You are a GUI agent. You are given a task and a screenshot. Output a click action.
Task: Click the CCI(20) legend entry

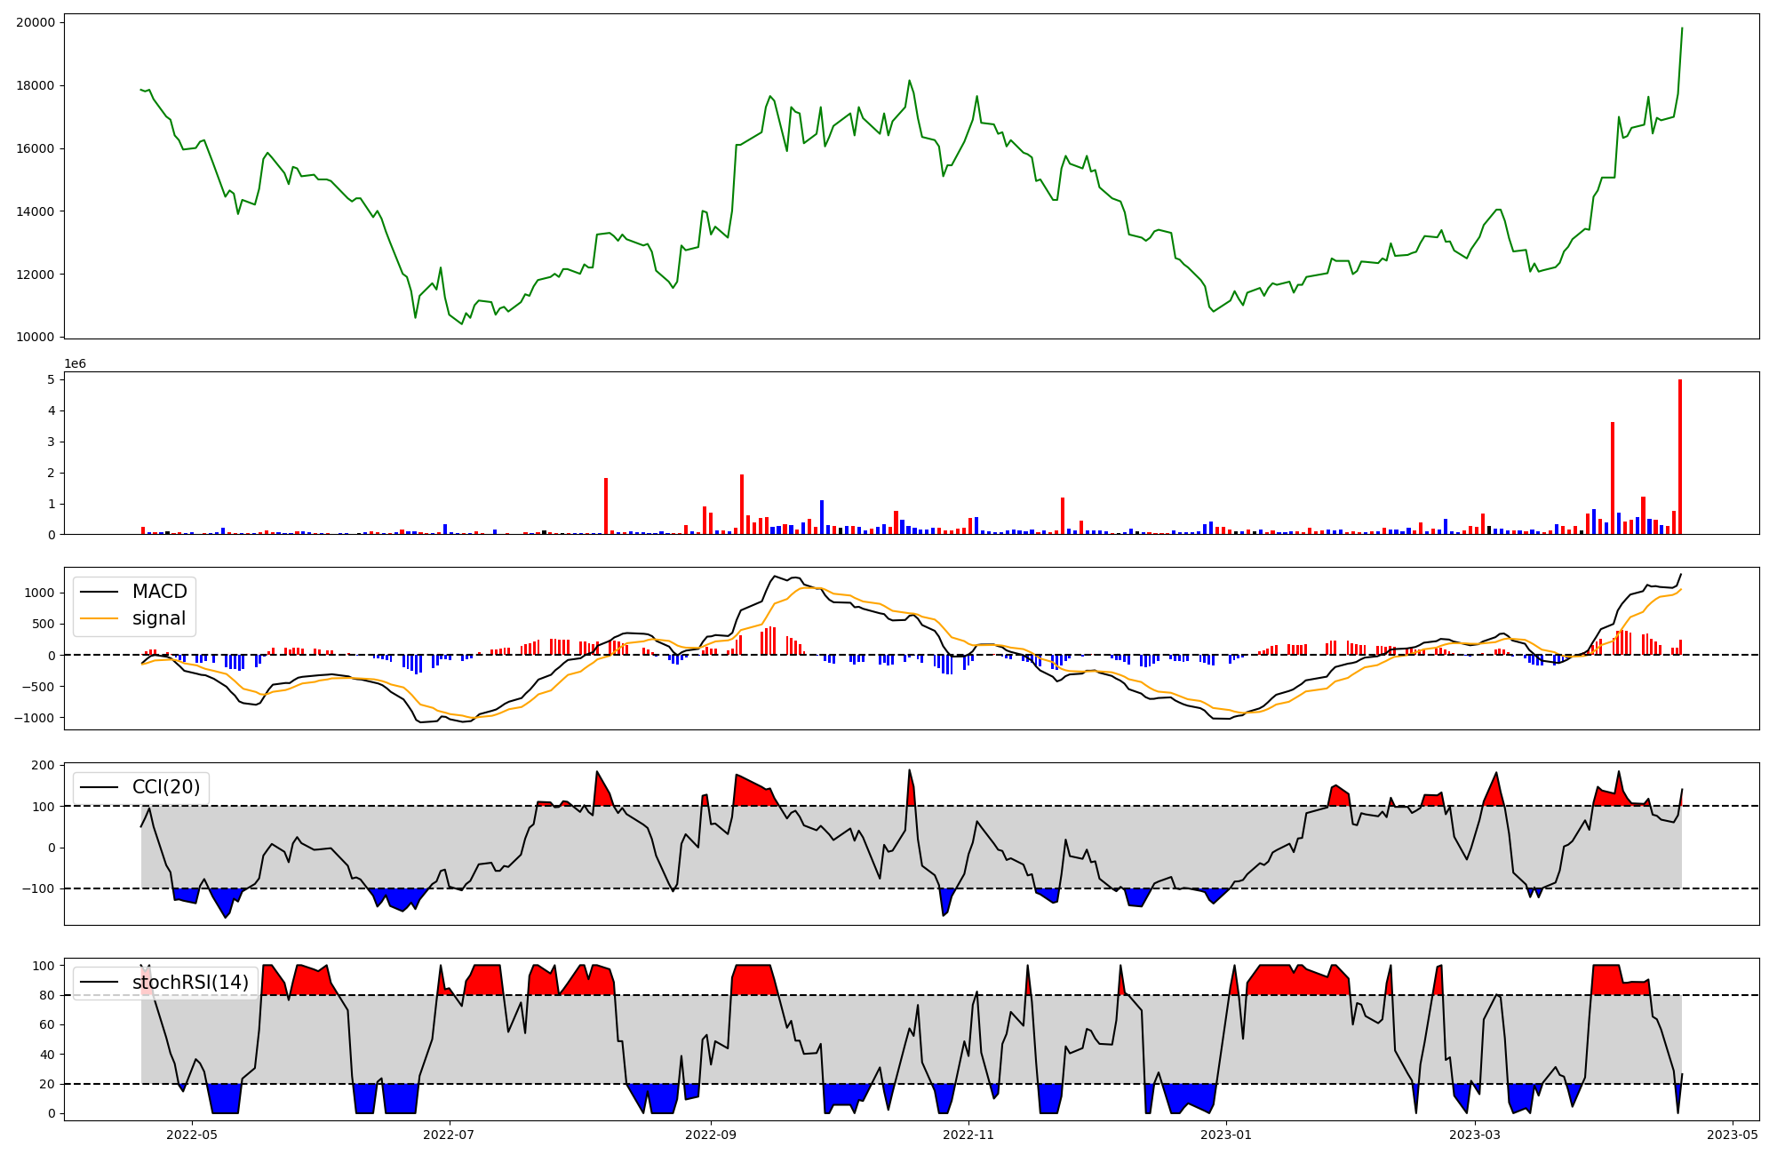166,787
